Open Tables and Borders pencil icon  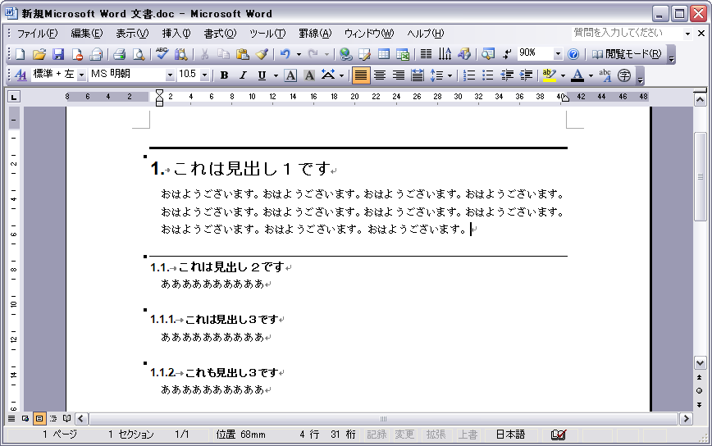(365, 54)
